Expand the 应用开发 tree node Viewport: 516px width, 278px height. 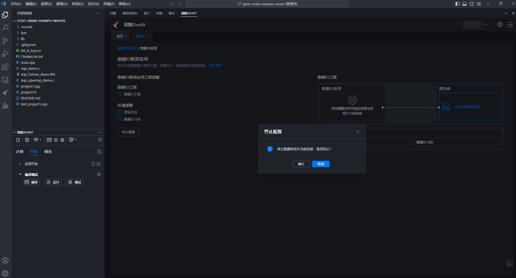tap(20, 164)
